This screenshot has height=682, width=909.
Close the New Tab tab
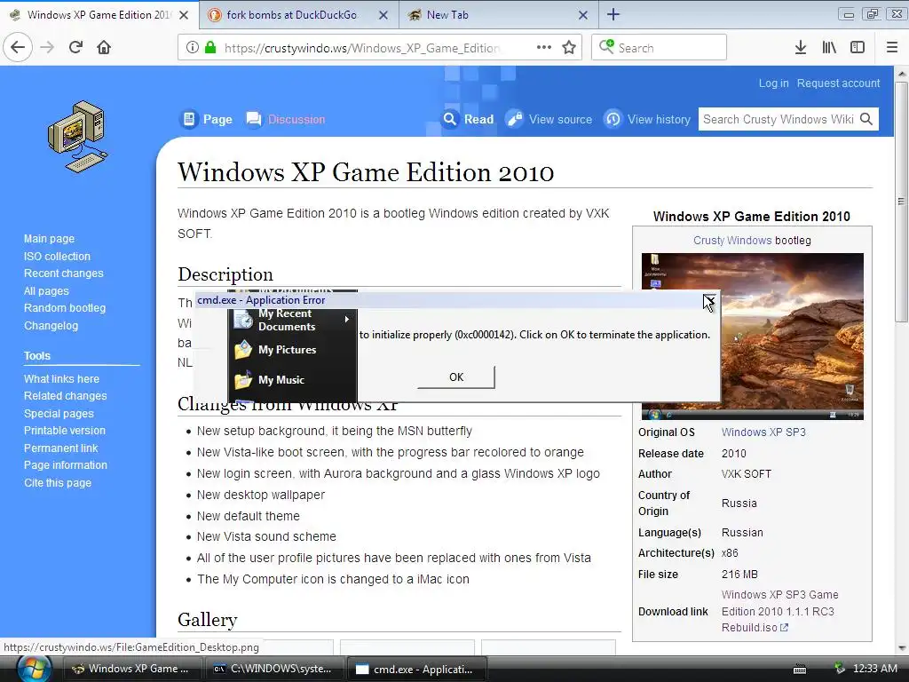583,16
